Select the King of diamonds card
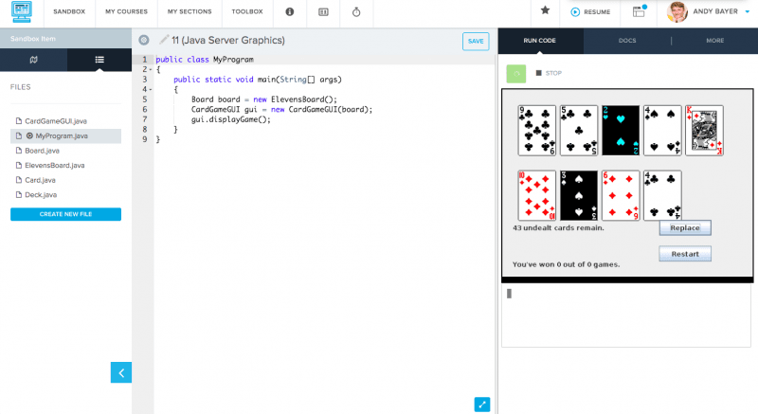The image size is (758, 414). pyautogui.click(x=703, y=130)
